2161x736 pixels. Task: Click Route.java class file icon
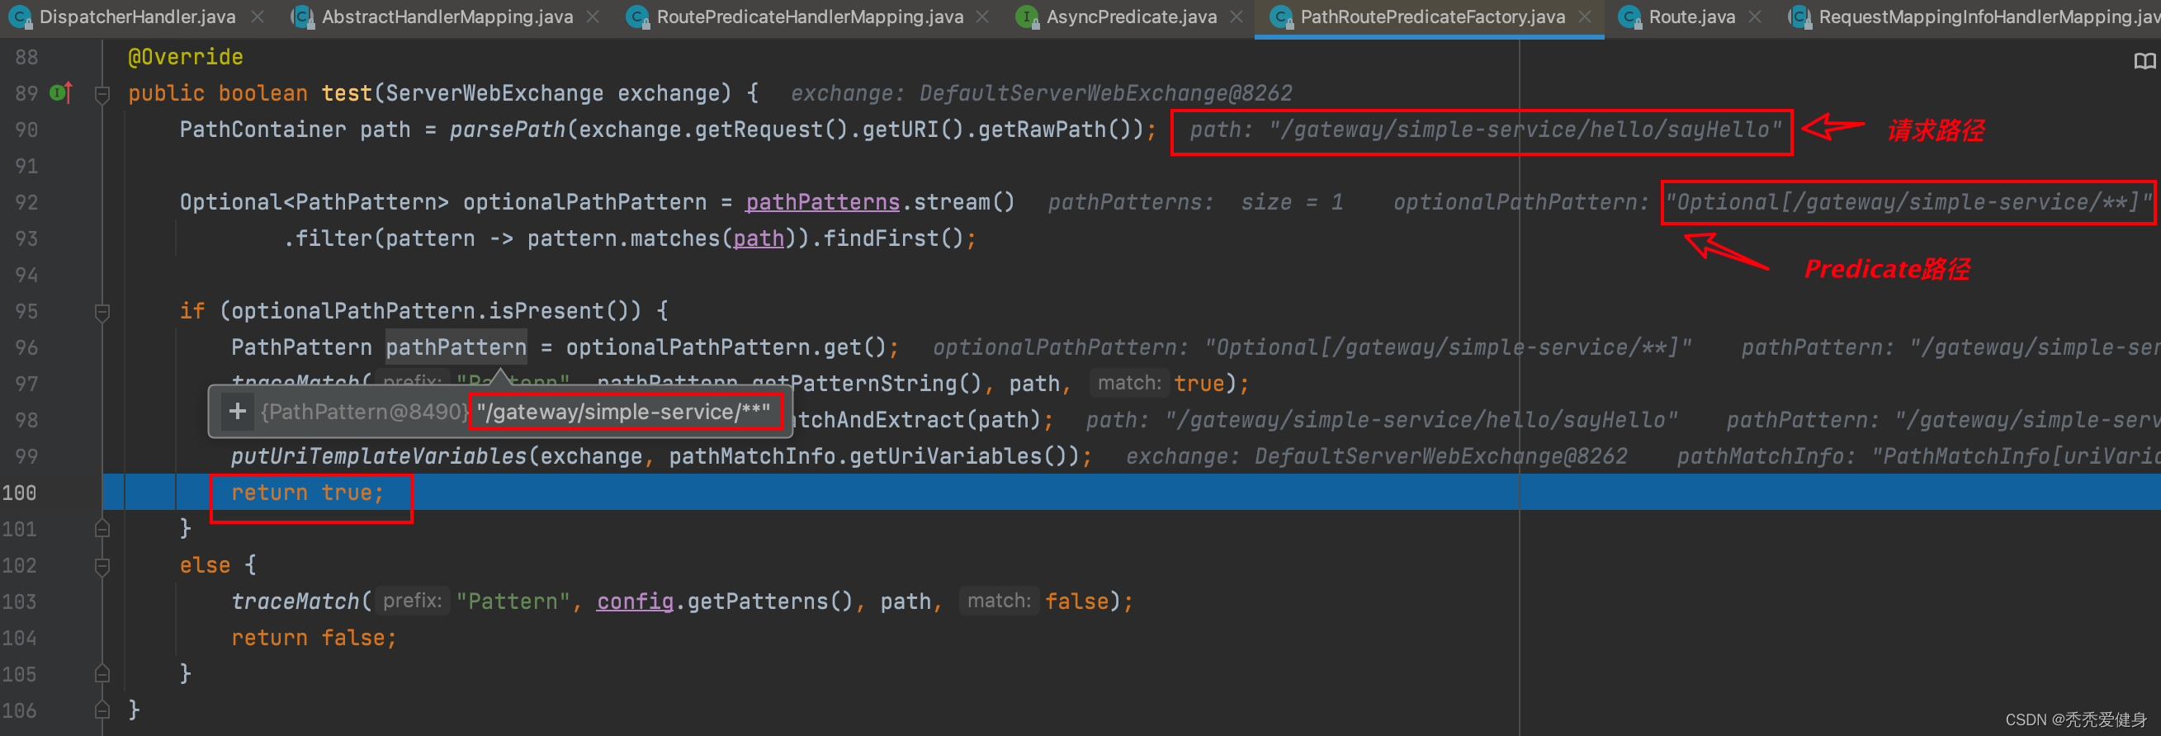1629,17
